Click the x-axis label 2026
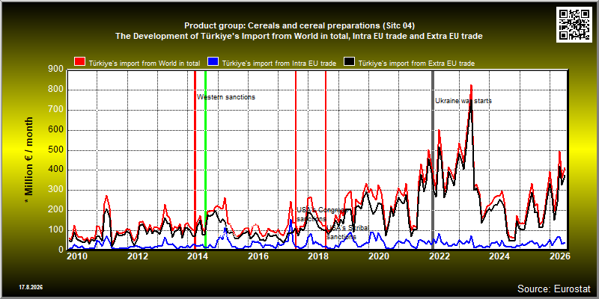This screenshot has width=599, height=299. coord(559,256)
